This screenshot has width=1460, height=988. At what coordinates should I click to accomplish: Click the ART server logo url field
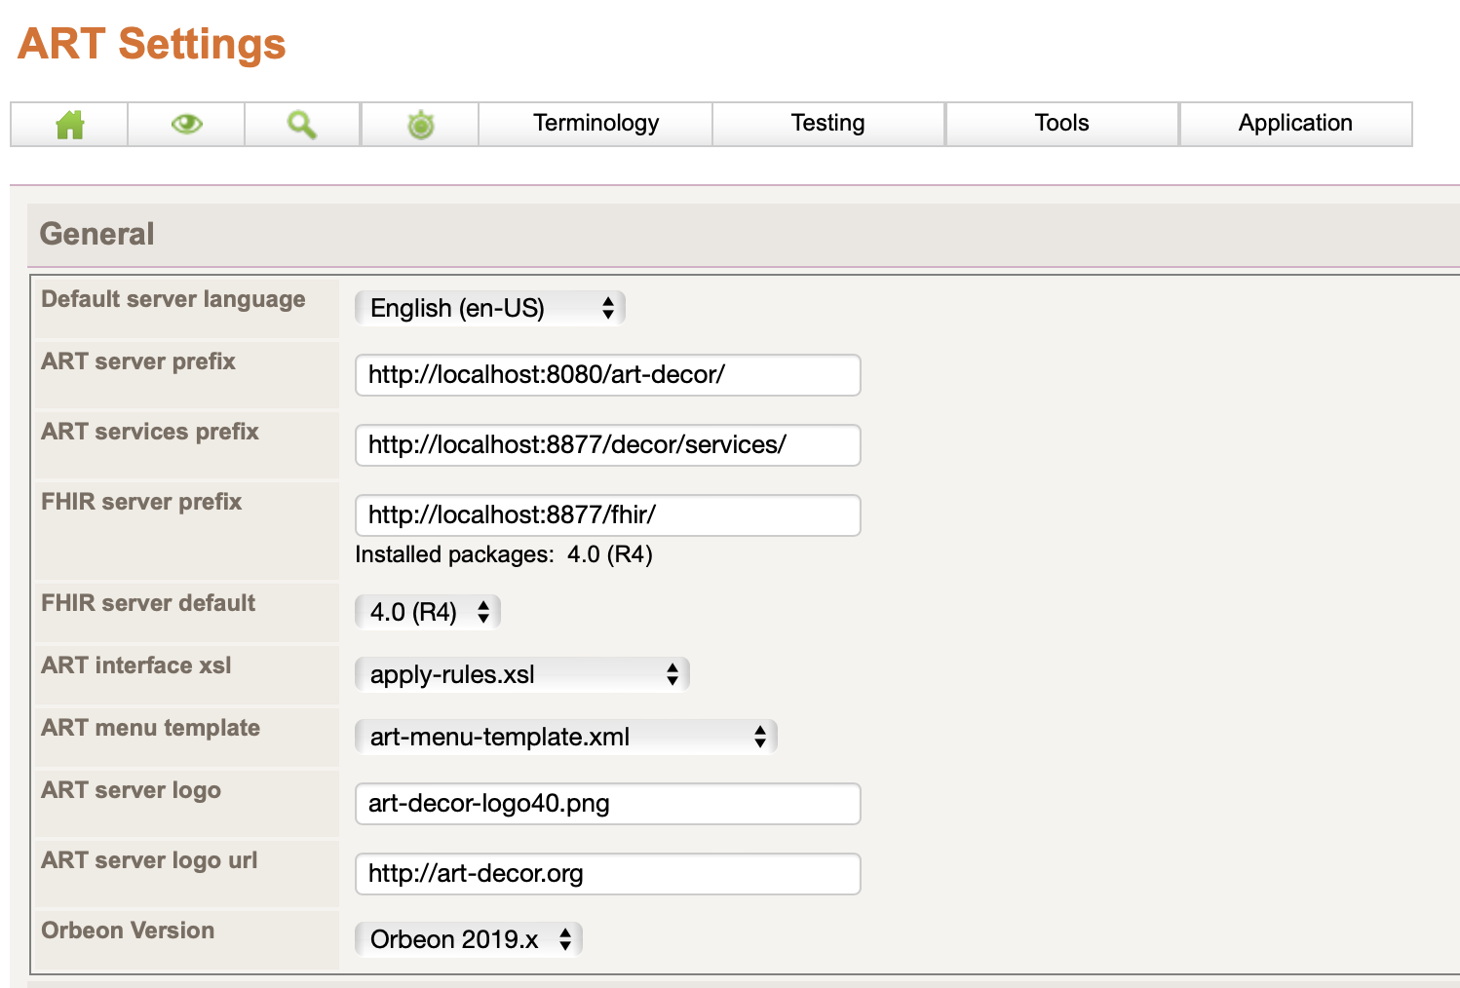coord(607,874)
